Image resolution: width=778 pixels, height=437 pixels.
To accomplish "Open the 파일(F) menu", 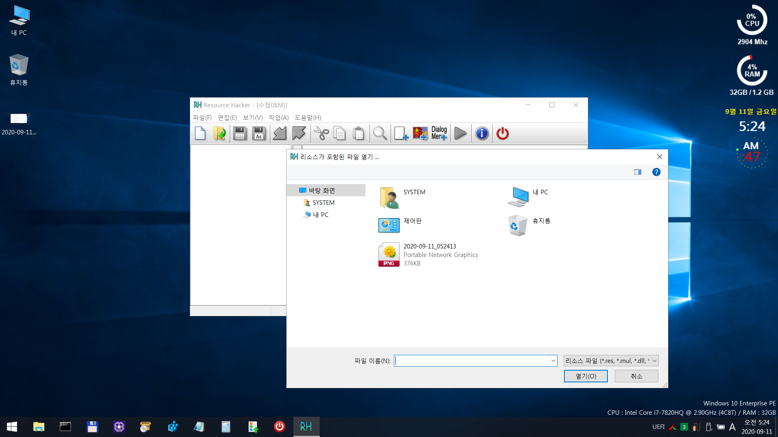I will coord(202,117).
